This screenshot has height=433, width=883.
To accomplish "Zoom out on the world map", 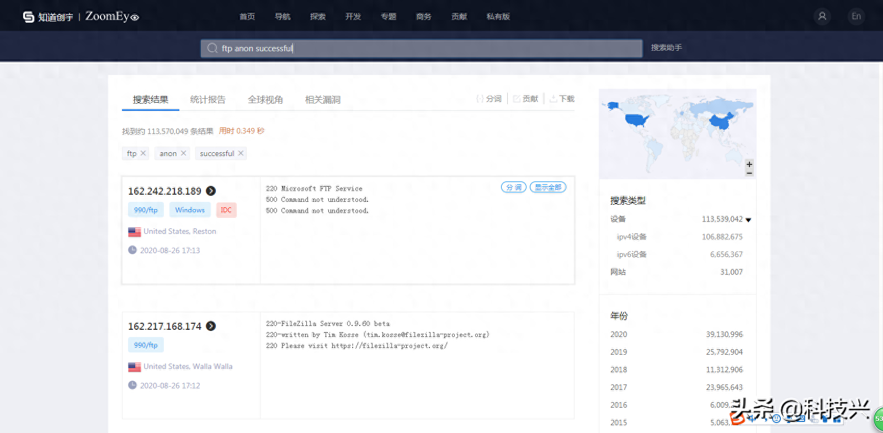I will pos(749,173).
